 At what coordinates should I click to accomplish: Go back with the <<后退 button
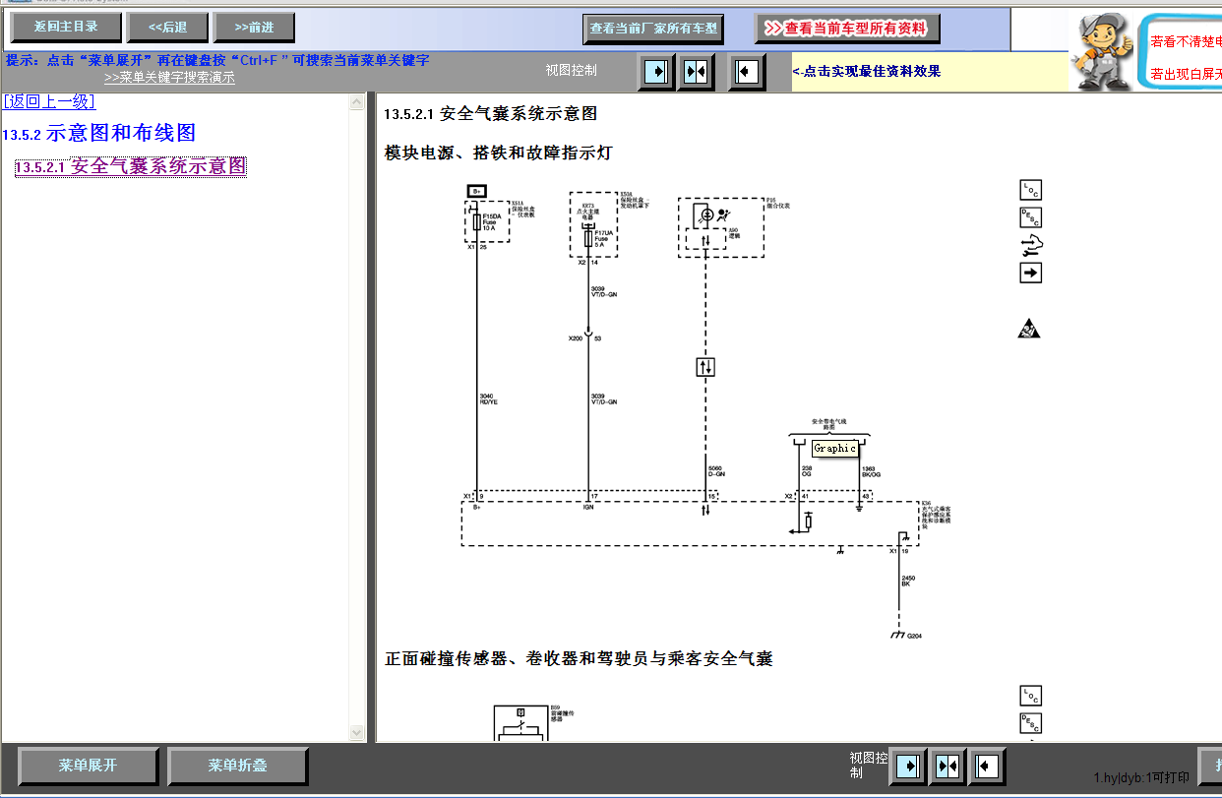(167, 27)
